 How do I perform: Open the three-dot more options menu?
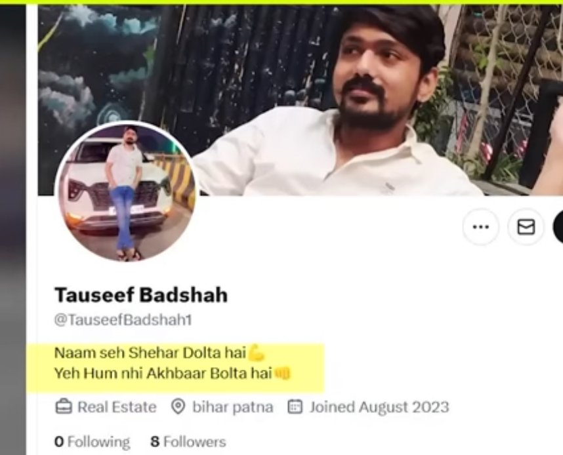tap(481, 227)
